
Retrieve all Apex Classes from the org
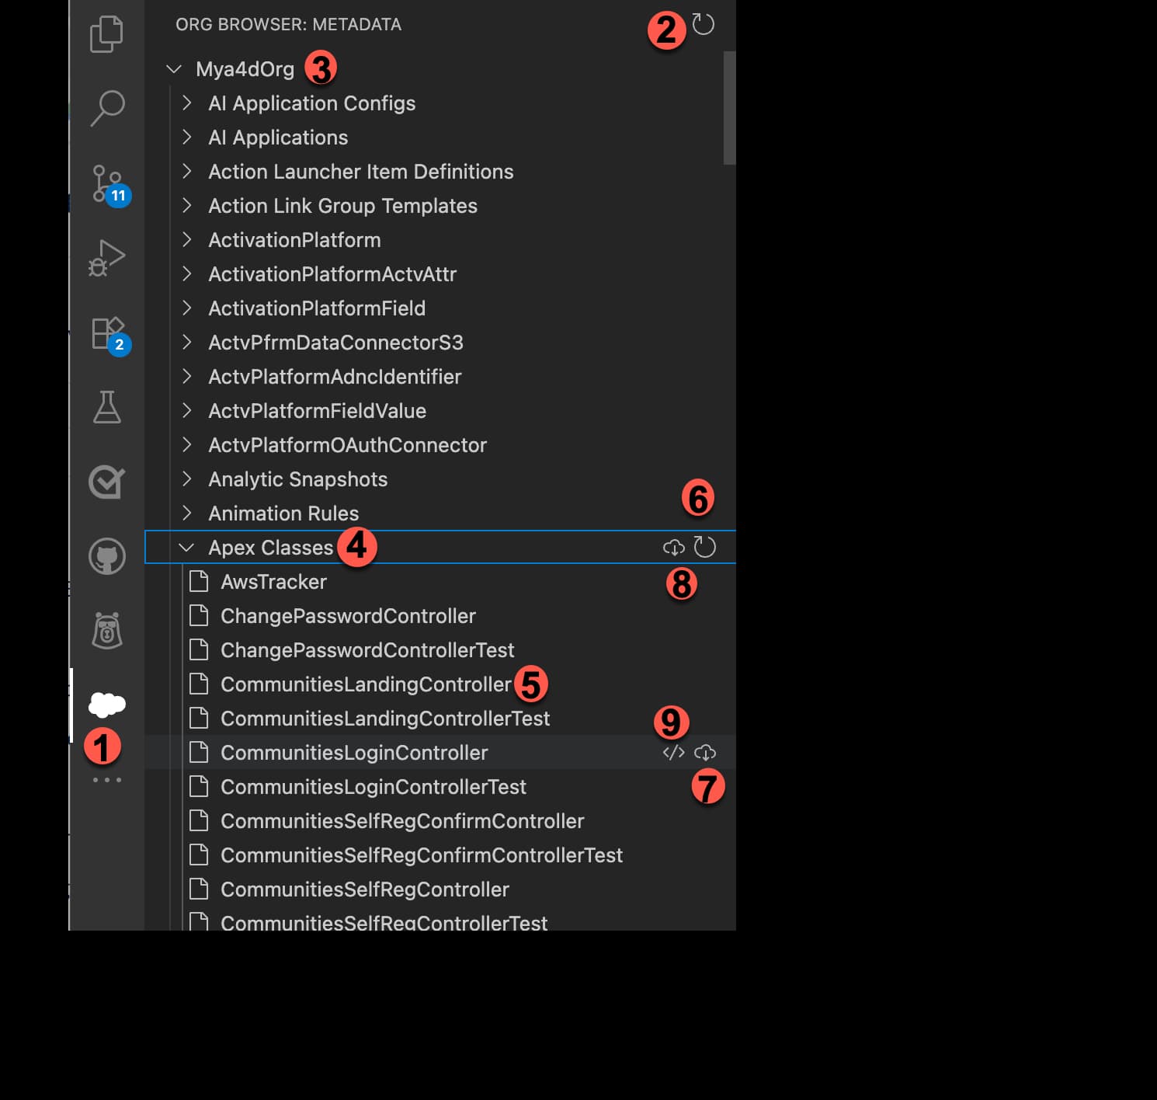674,548
